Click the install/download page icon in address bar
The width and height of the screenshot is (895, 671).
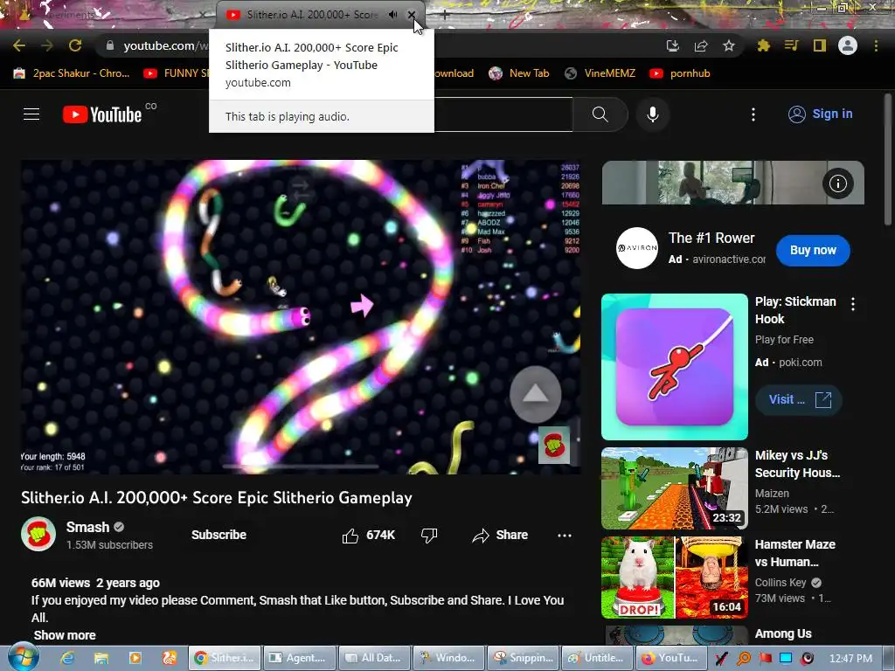pyautogui.click(x=673, y=45)
